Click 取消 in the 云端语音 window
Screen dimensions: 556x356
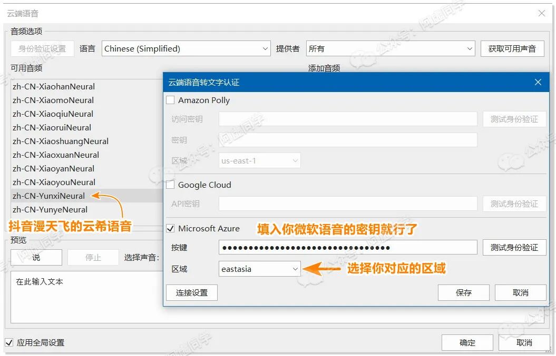(x=524, y=342)
